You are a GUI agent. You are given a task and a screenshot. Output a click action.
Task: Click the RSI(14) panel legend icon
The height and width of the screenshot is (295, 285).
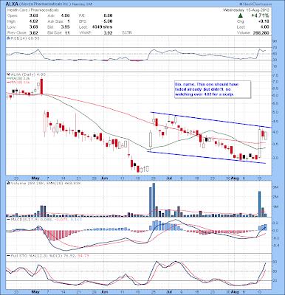click(x=8, y=38)
